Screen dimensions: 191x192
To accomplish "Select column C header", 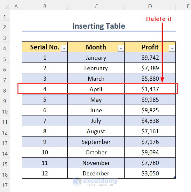I will coord(96,6).
